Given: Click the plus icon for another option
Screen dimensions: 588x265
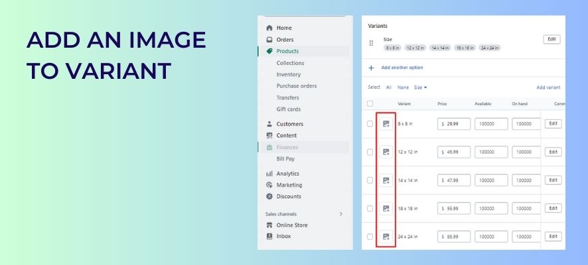Looking at the screenshot, I should (371, 68).
